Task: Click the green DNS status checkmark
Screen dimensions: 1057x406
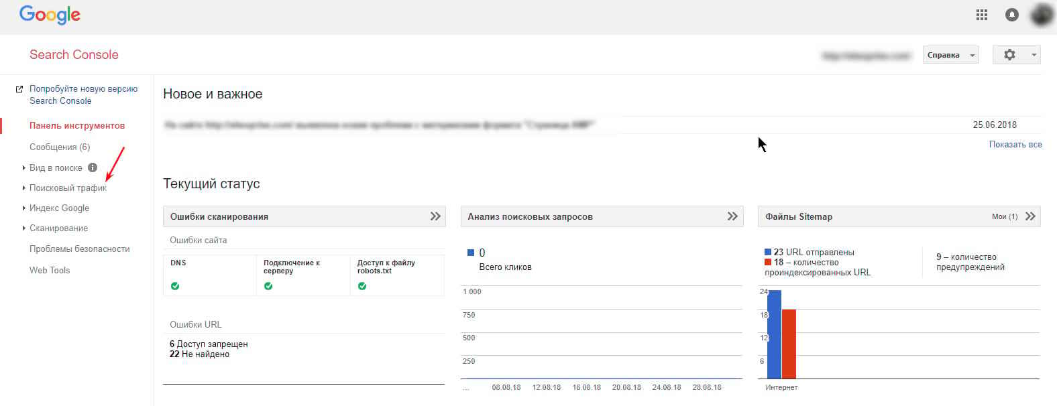Action: [x=175, y=286]
